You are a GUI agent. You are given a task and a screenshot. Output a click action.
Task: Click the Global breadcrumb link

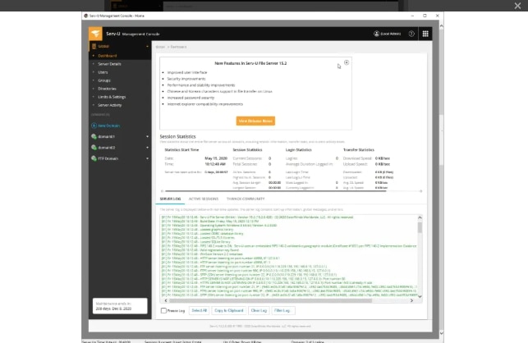click(x=160, y=47)
